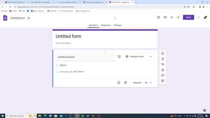Preview the form with the eye icon
Screen dimensions: 210x118
pyautogui.click(x=165, y=17)
